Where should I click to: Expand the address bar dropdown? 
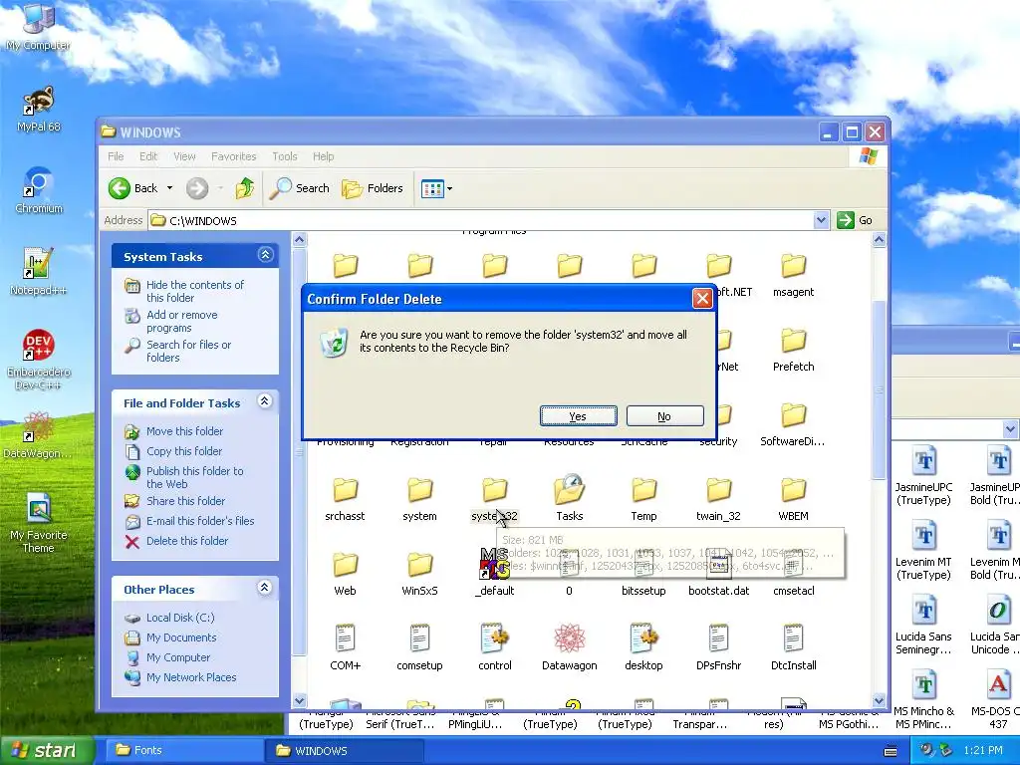pos(822,220)
